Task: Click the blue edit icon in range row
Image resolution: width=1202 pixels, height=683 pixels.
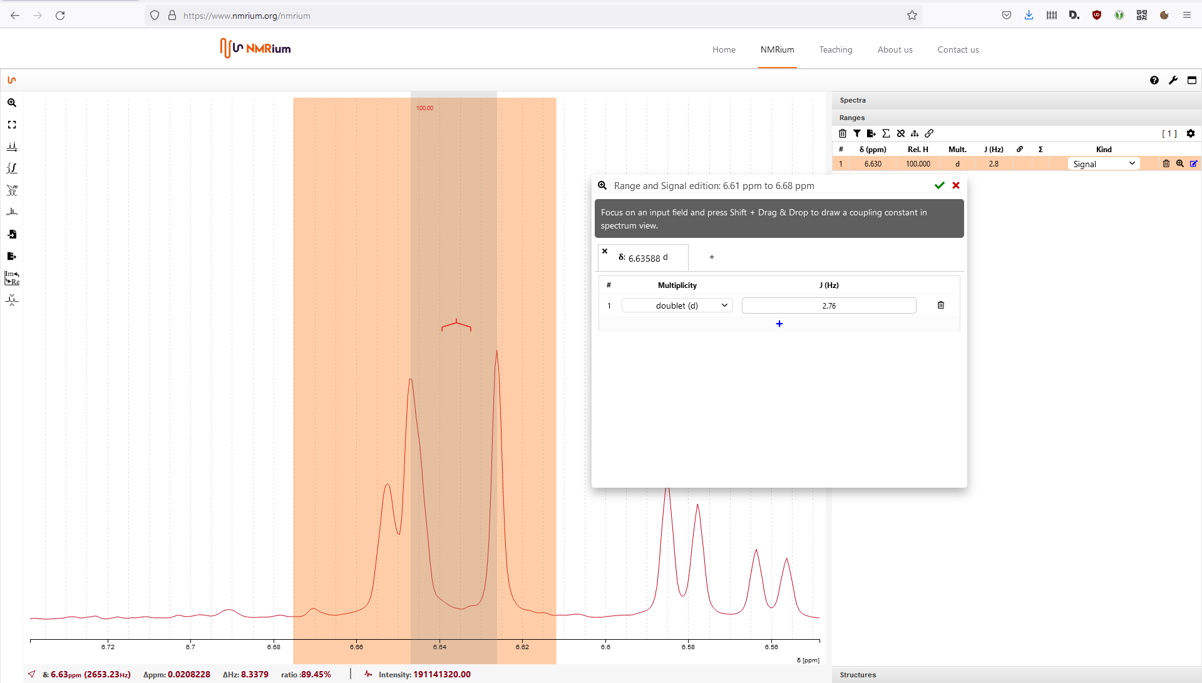Action: pos(1194,163)
